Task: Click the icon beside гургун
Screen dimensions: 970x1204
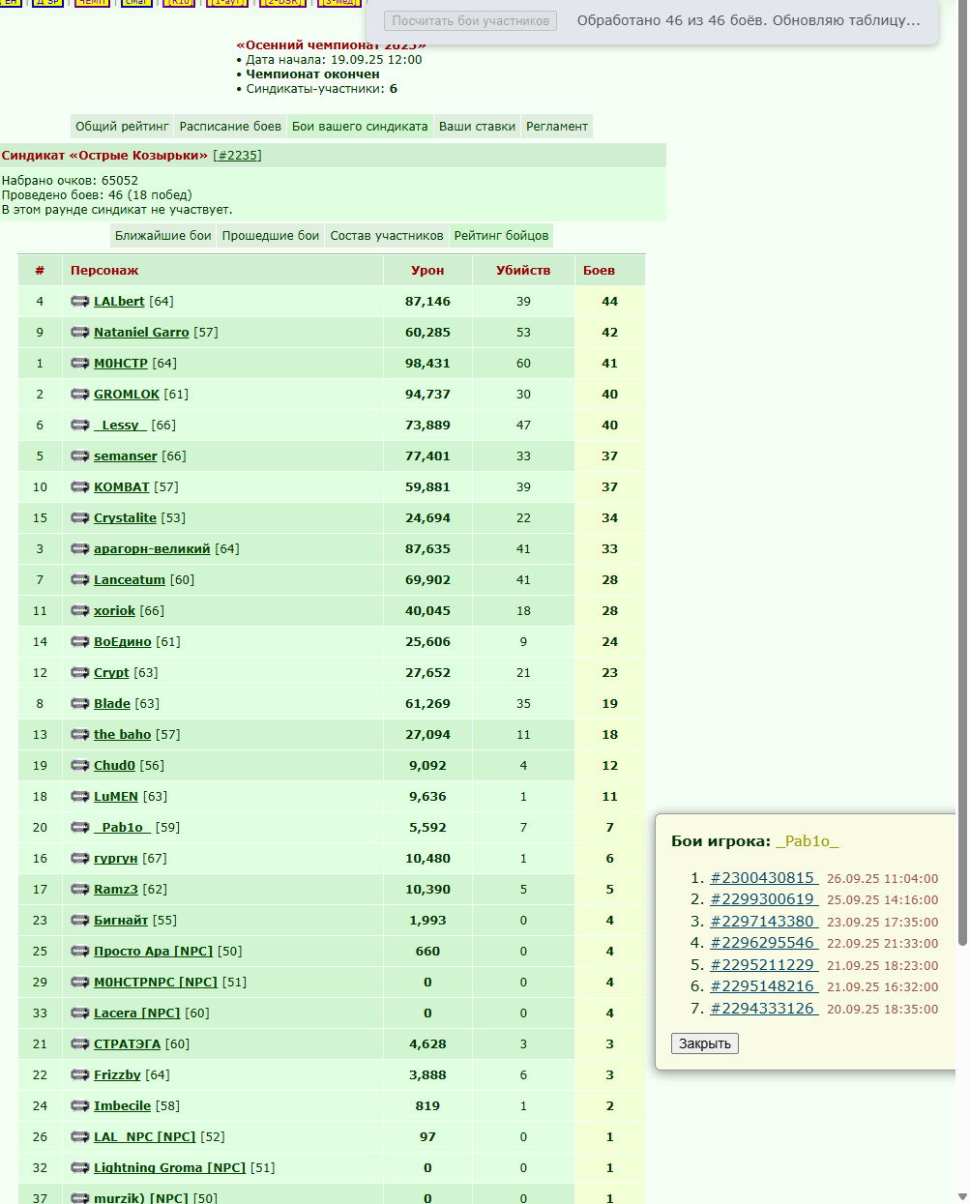Action: coord(79,859)
